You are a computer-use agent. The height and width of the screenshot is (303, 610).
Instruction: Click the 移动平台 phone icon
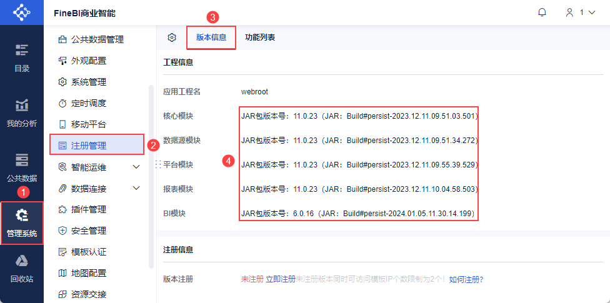(62, 124)
